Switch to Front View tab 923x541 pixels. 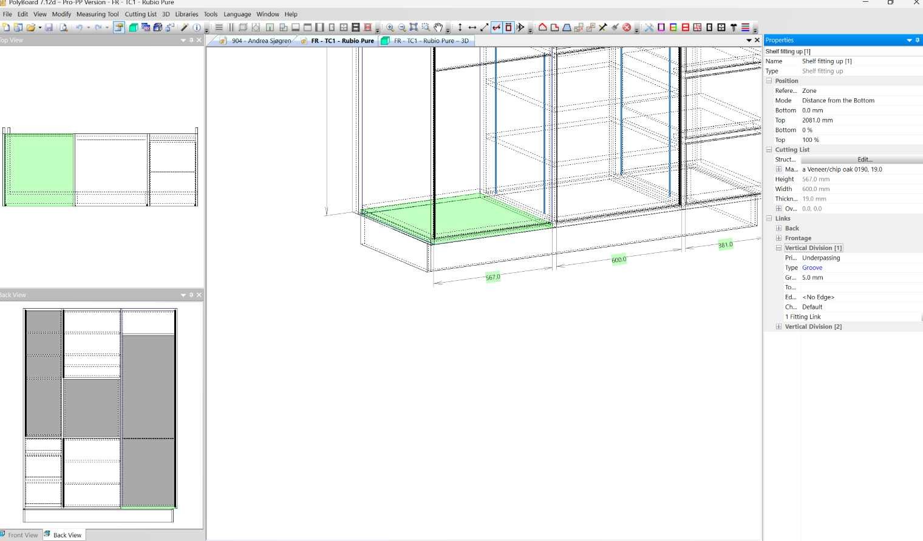click(22, 535)
